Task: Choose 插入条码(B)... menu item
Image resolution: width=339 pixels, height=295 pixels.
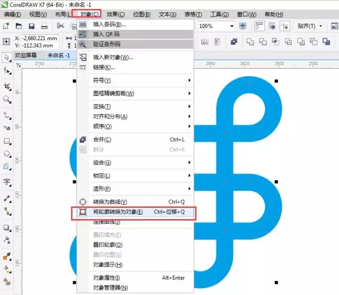Action: tap(136, 24)
